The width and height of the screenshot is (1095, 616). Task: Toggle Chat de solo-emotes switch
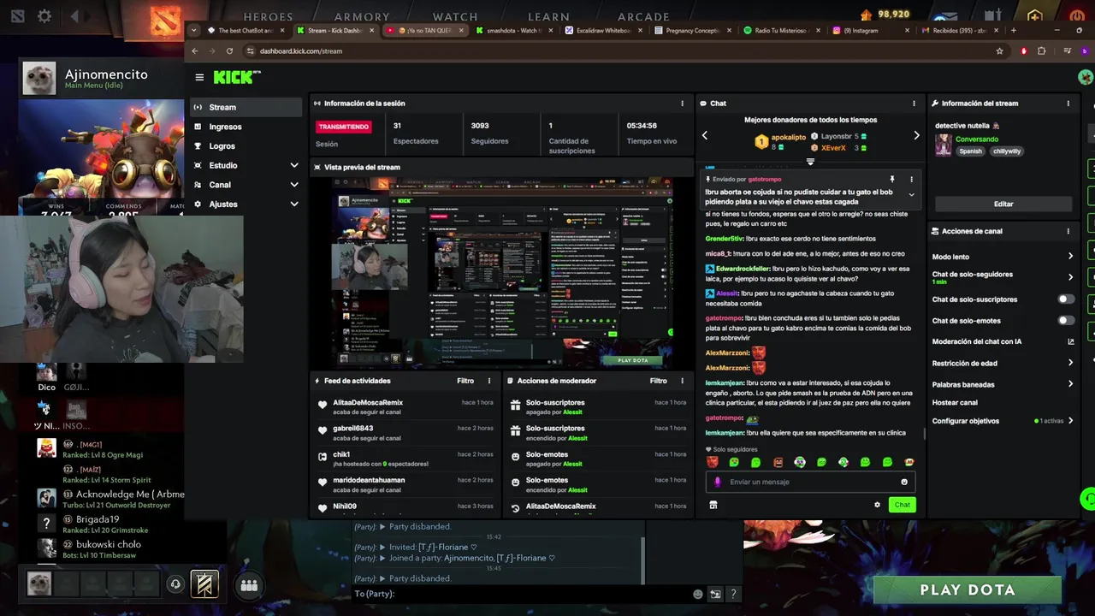pos(1066,321)
